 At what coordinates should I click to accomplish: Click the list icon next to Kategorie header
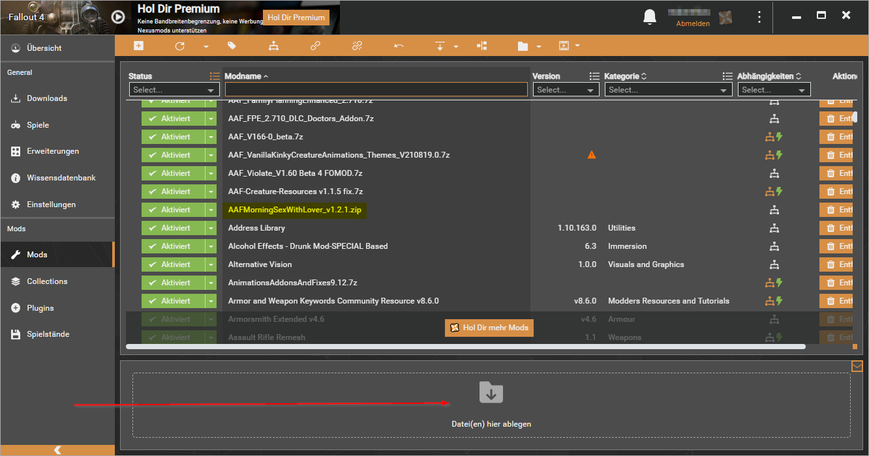pos(728,76)
